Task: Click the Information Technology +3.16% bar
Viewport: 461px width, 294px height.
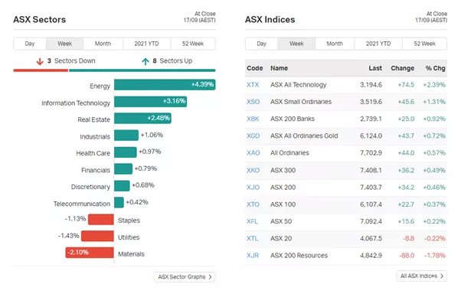Action: 151,101
